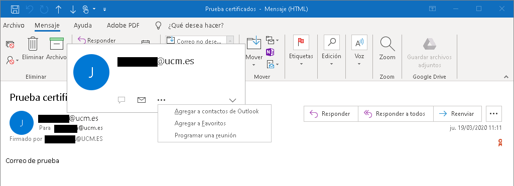Click the chat bubble icon in contact card
Screen dimensions: 514x186
click(x=121, y=100)
